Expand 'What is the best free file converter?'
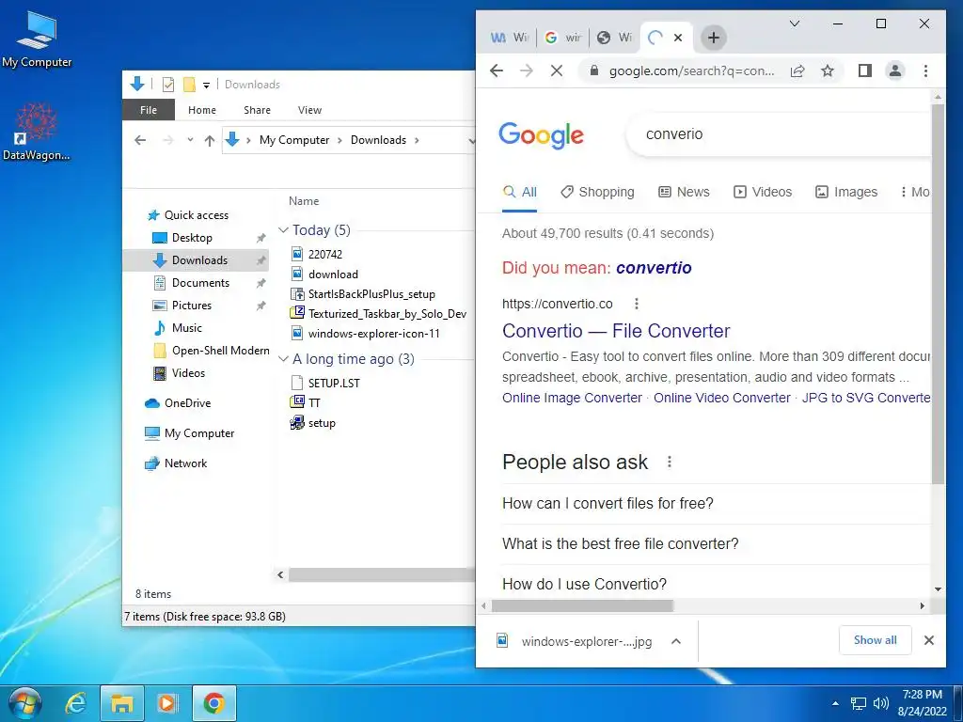Image resolution: width=963 pixels, height=722 pixels. (716, 544)
